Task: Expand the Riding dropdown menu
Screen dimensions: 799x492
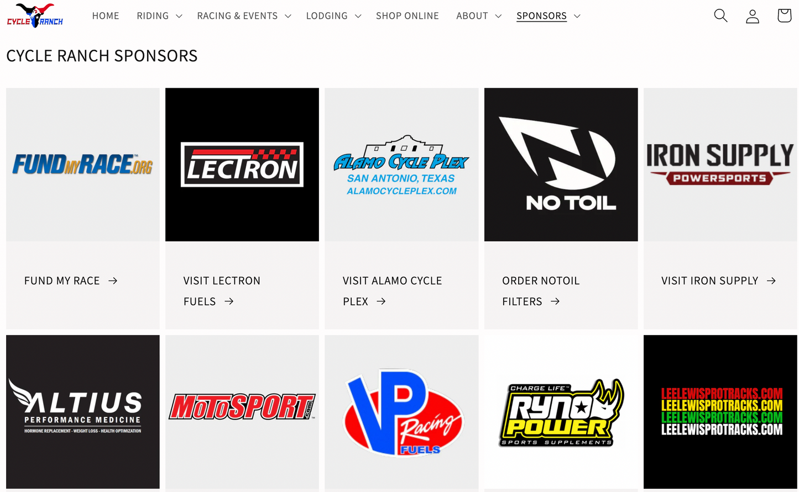Action: 159,16
